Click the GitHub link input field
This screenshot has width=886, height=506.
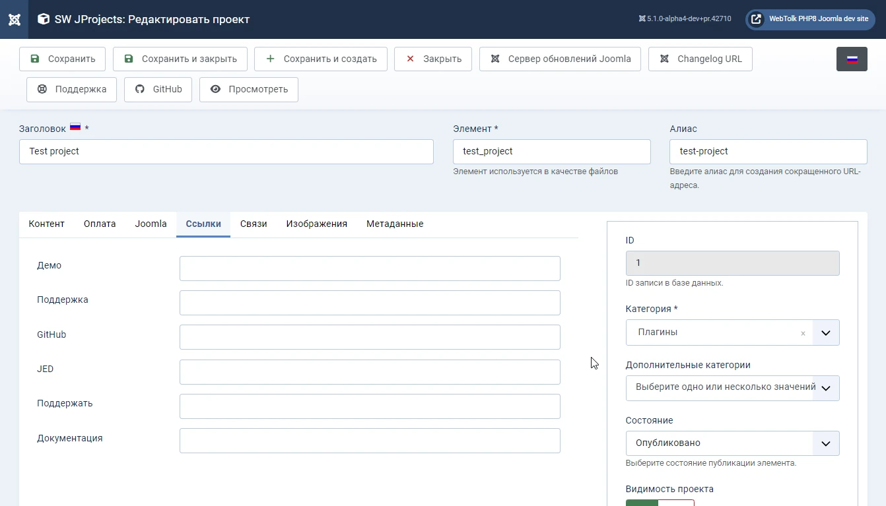point(370,337)
